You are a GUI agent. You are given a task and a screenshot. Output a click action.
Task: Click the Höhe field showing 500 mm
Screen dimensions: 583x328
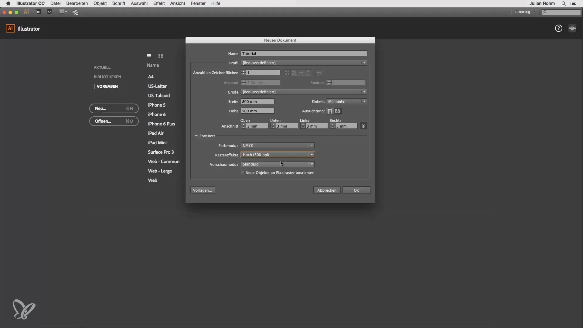click(257, 111)
